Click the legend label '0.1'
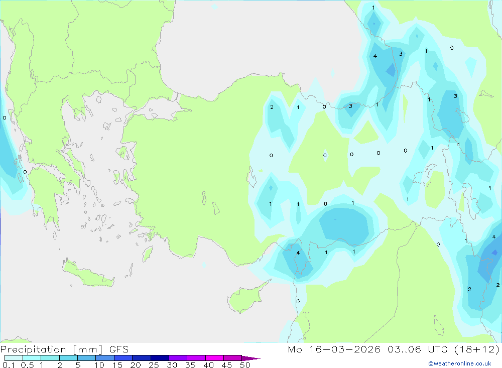The width and height of the screenshot is (502, 368). [x=9, y=365]
